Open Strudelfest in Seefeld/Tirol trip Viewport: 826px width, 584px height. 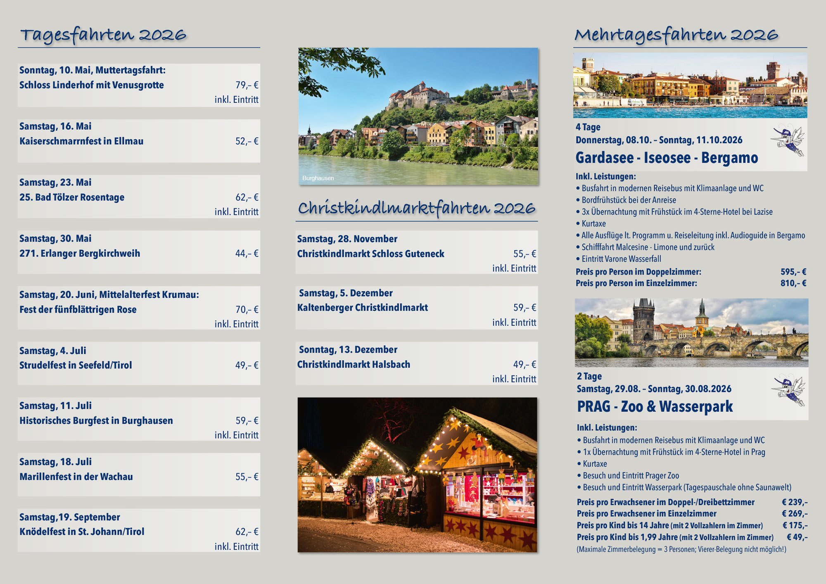tap(76, 366)
